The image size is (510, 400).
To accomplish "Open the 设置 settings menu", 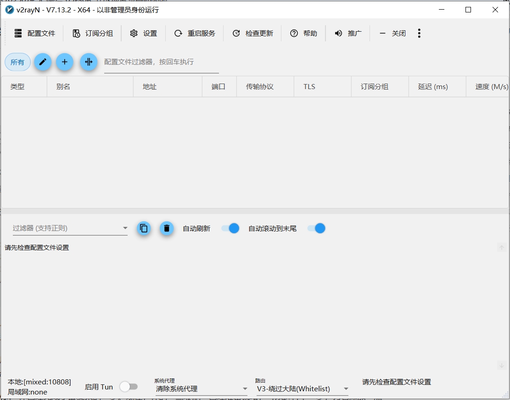I will tap(144, 33).
